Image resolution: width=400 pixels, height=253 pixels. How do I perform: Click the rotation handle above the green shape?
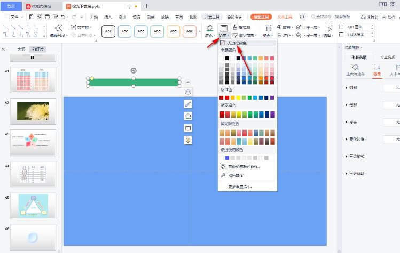tap(133, 71)
